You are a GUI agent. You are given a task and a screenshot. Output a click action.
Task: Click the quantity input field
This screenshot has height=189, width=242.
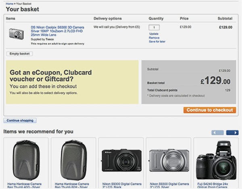(154, 27)
